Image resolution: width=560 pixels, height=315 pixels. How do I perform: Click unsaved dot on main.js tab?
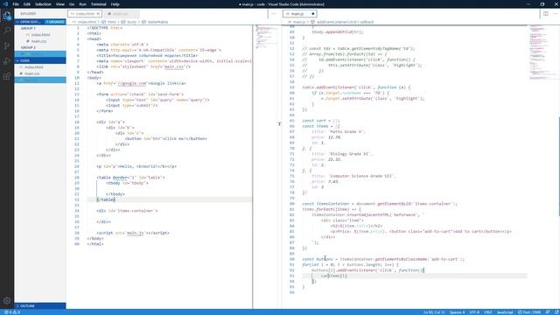point(313,14)
